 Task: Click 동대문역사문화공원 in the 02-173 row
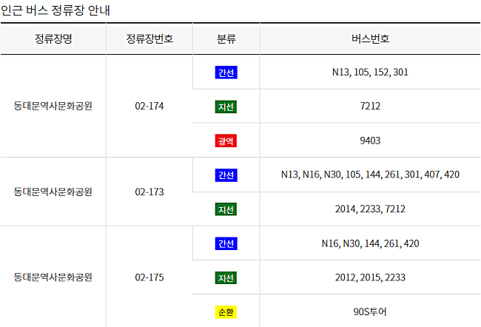[x=53, y=192]
